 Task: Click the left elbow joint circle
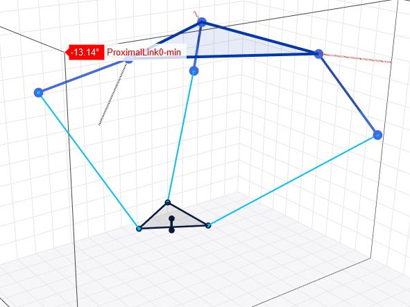39,92
